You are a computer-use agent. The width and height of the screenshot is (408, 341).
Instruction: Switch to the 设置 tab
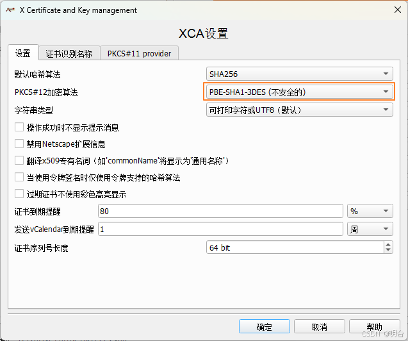click(x=23, y=53)
